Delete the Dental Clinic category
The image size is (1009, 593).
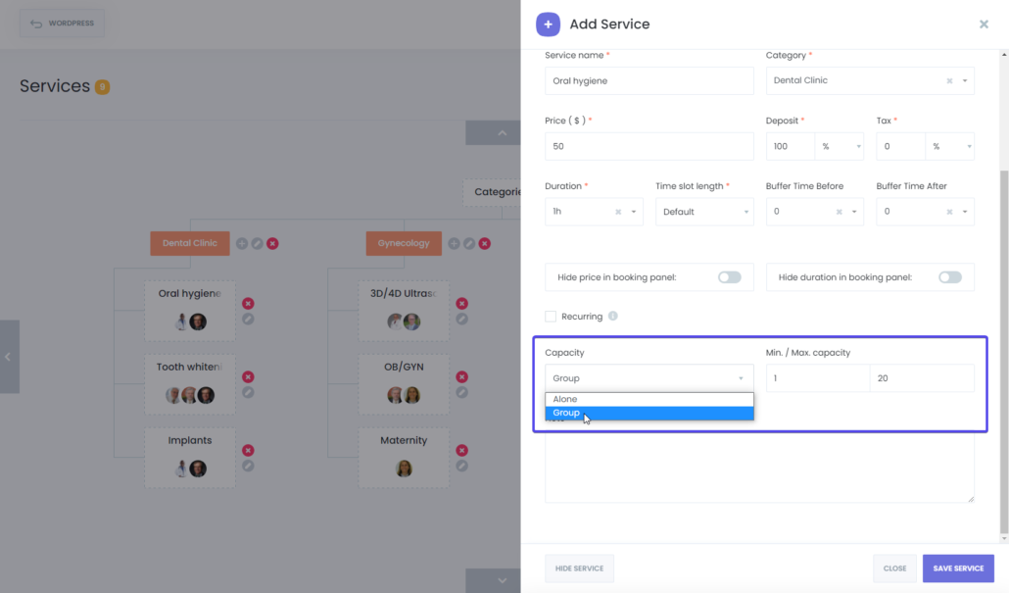pyautogui.click(x=273, y=243)
